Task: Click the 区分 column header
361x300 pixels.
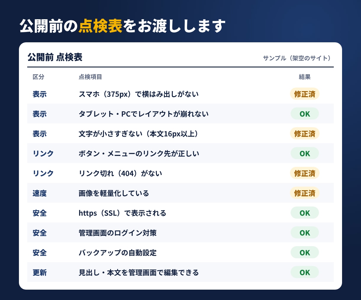Action: tap(38, 77)
